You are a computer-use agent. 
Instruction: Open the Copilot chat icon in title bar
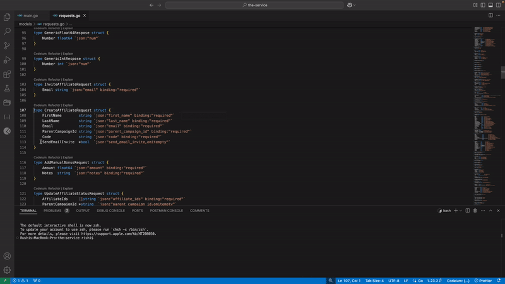click(x=350, y=5)
